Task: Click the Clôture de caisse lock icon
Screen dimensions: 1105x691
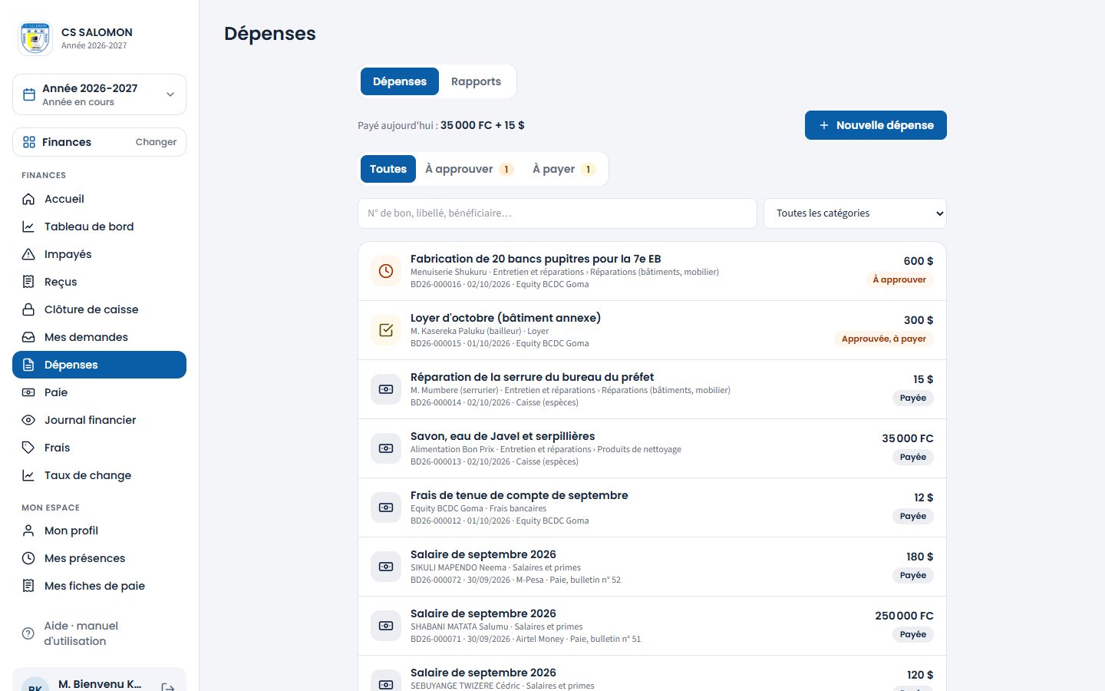Action: pyautogui.click(x=28, y=309)
